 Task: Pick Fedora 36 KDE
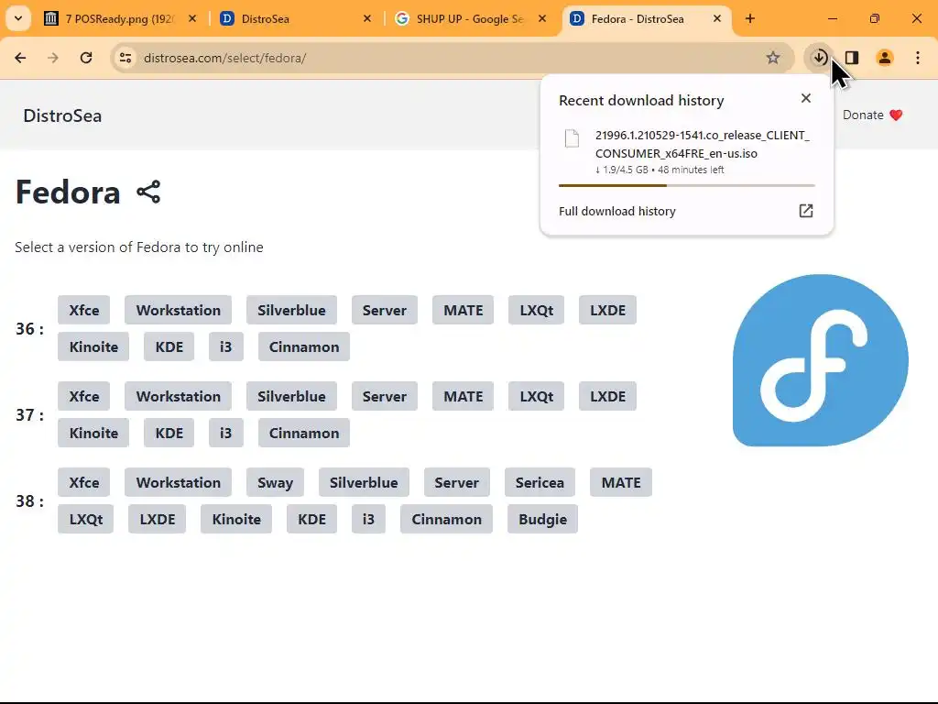click(x=169, y=346)
